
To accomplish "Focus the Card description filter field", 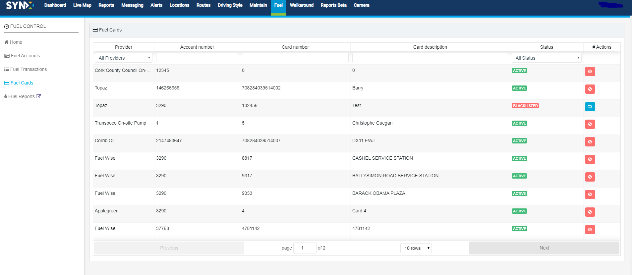I will [430, 58].
